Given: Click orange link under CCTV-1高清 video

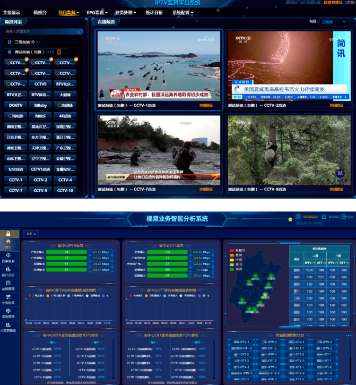Looking at the screenshot, I should (x=206, y=106).
